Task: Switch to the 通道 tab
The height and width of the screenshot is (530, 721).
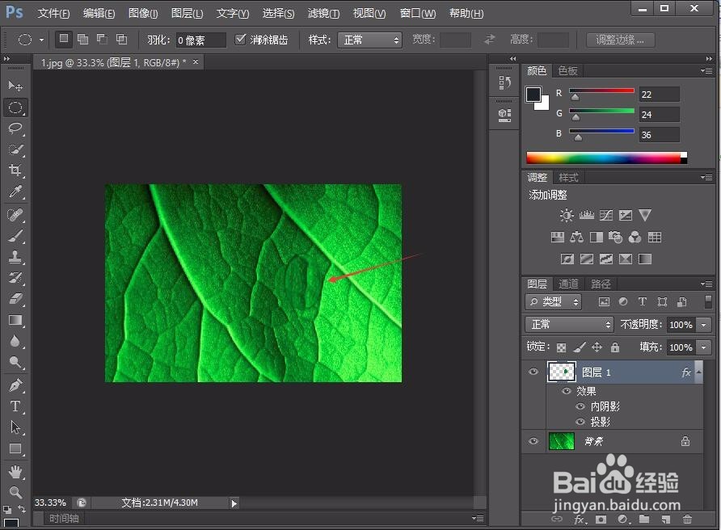Action: [568, 284]
